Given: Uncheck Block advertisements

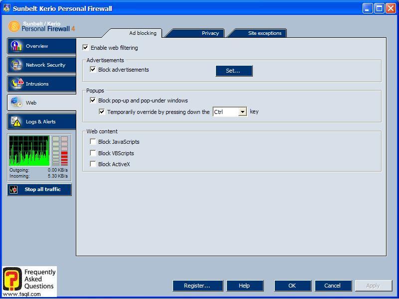Looking at the screenshot, I should (x=92, y=70).
